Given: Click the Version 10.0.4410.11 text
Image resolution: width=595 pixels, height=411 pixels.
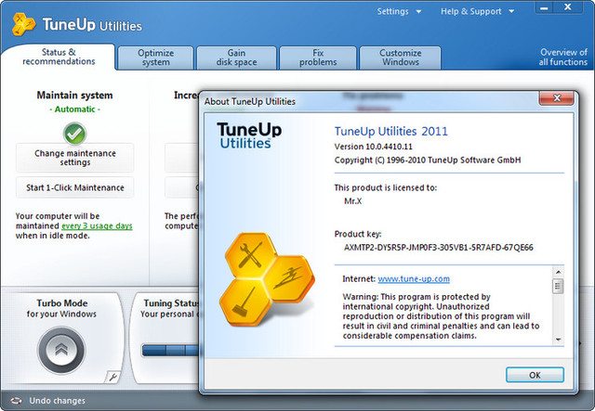Looking at the screenshot, I should [373, 147].
